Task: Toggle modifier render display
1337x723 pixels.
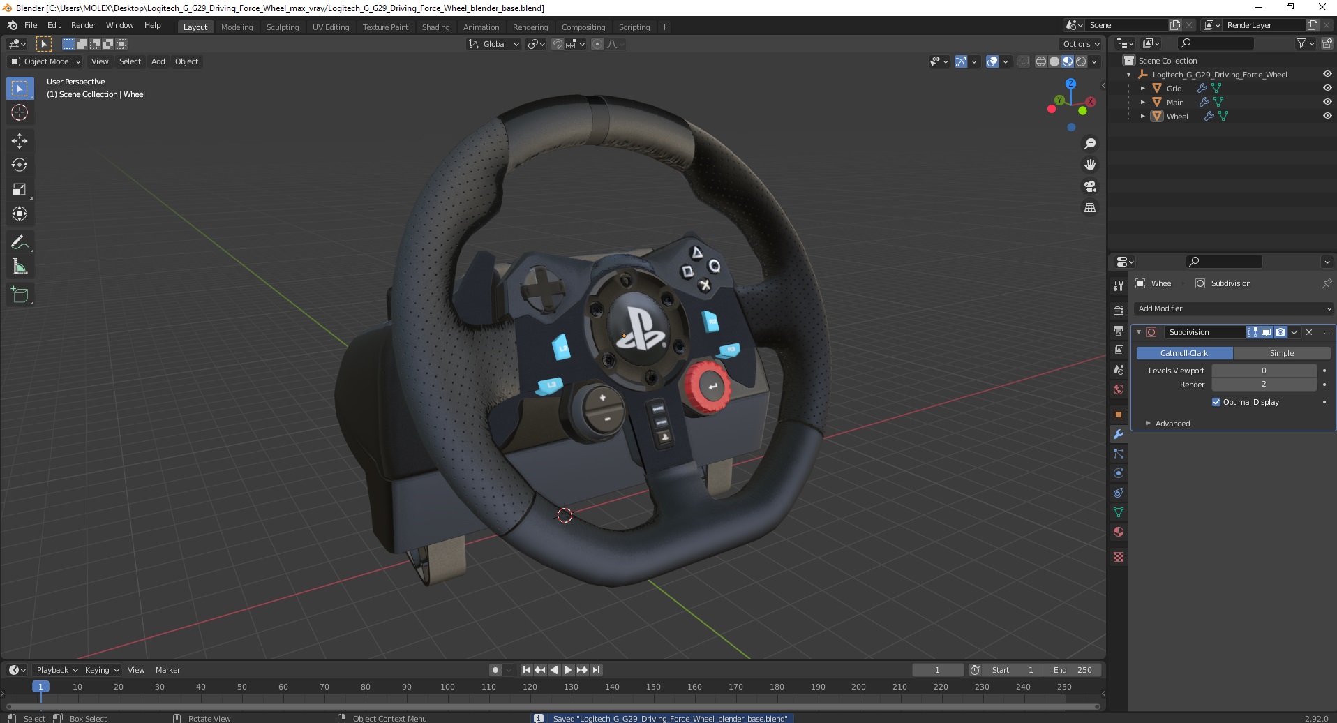Action: [x=1280, y=332]
